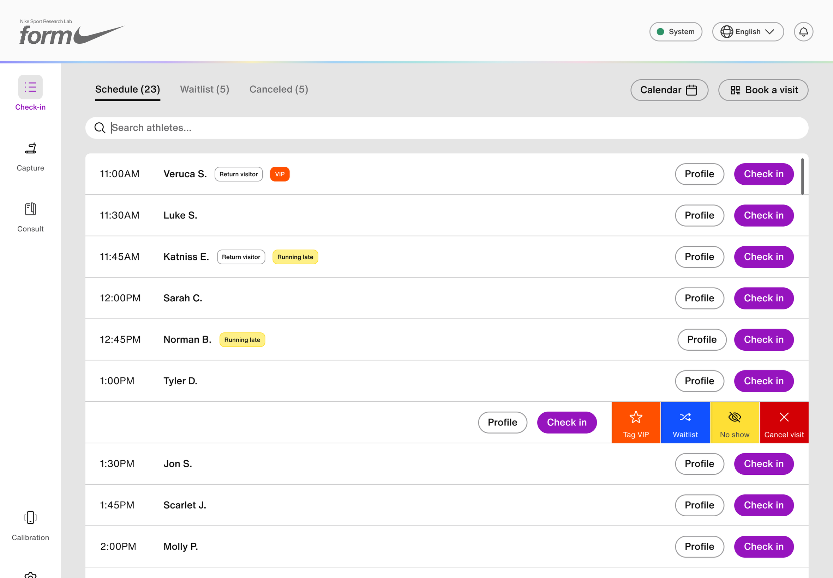Select the 2:00PM time for Molly P.
The image size is (833, 578).
tap(118, 547)
